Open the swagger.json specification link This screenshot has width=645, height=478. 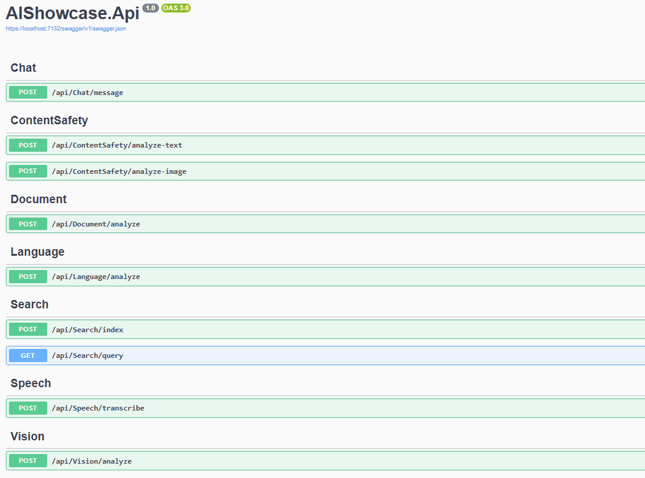(x=66, y=28)
